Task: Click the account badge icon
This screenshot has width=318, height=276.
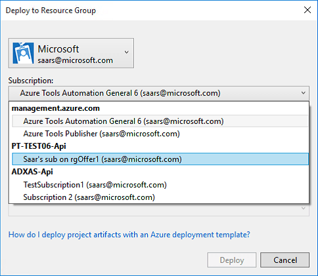Action: point(23,53)
